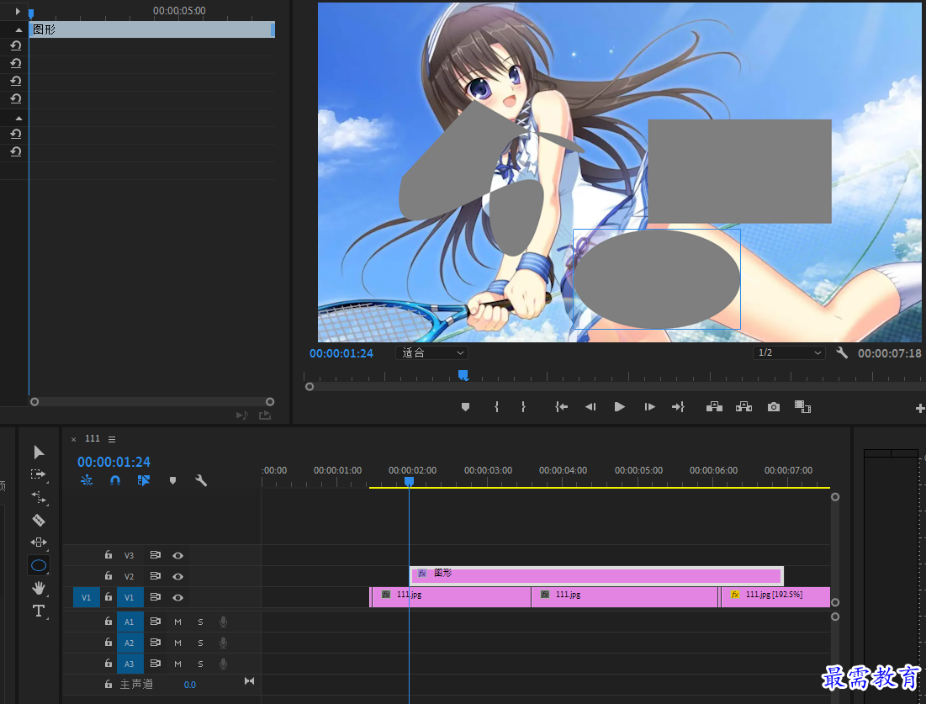Open Comparison View button

click(802, 407)
